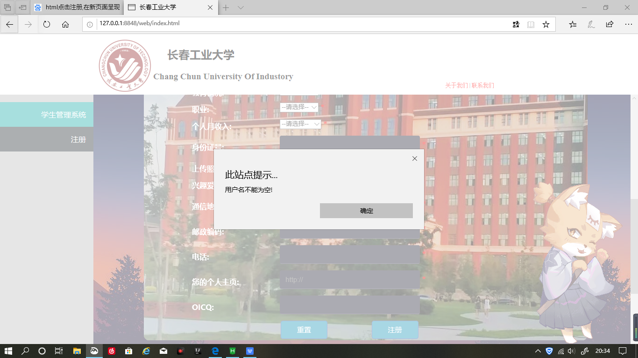The width and height of the screenshot is (638, 358).
Task: Open 学生管理系统 in the sidebar
Action: coord(47,115)
